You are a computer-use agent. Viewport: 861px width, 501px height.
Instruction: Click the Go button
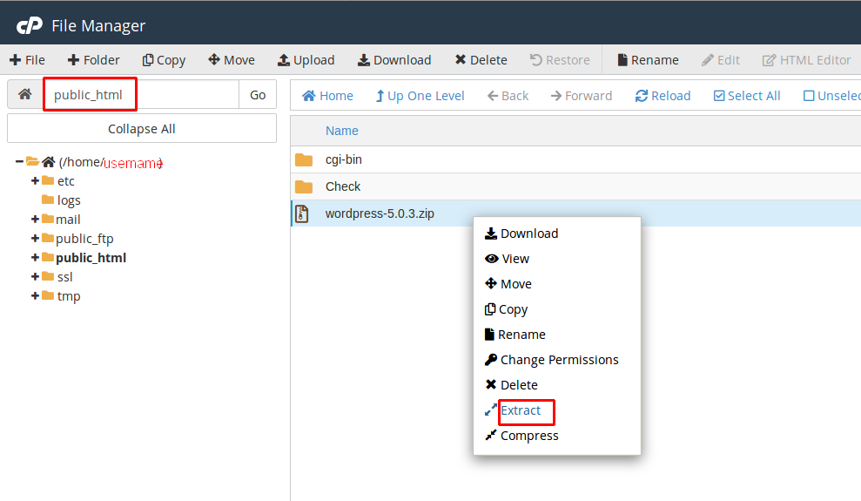click(258, 94)
